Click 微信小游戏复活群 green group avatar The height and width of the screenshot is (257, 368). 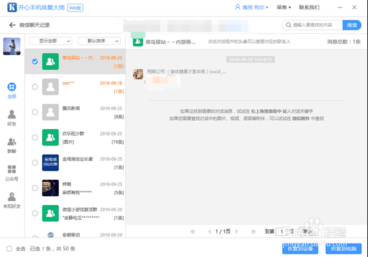pyautogui.click(x=50, y=213)
